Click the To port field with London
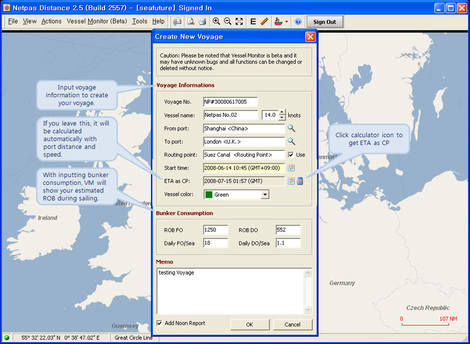Screen dimensions: 470x344 click(x=244, y=141)
